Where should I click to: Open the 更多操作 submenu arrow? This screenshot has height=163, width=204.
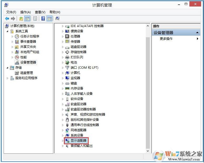[197, 39]
